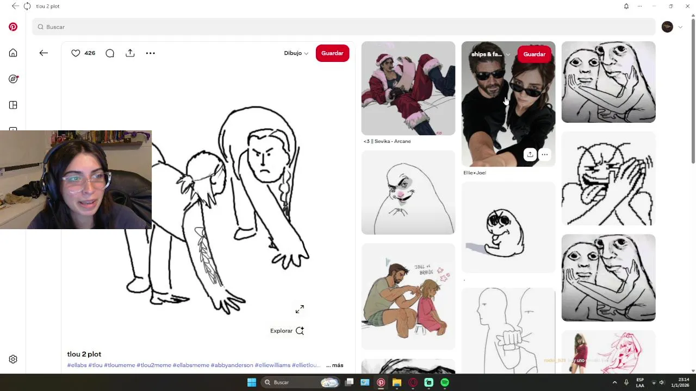Switch to Pinterest in the taskbar
This screenshot has width=696, height=391.
click(381, 382)
